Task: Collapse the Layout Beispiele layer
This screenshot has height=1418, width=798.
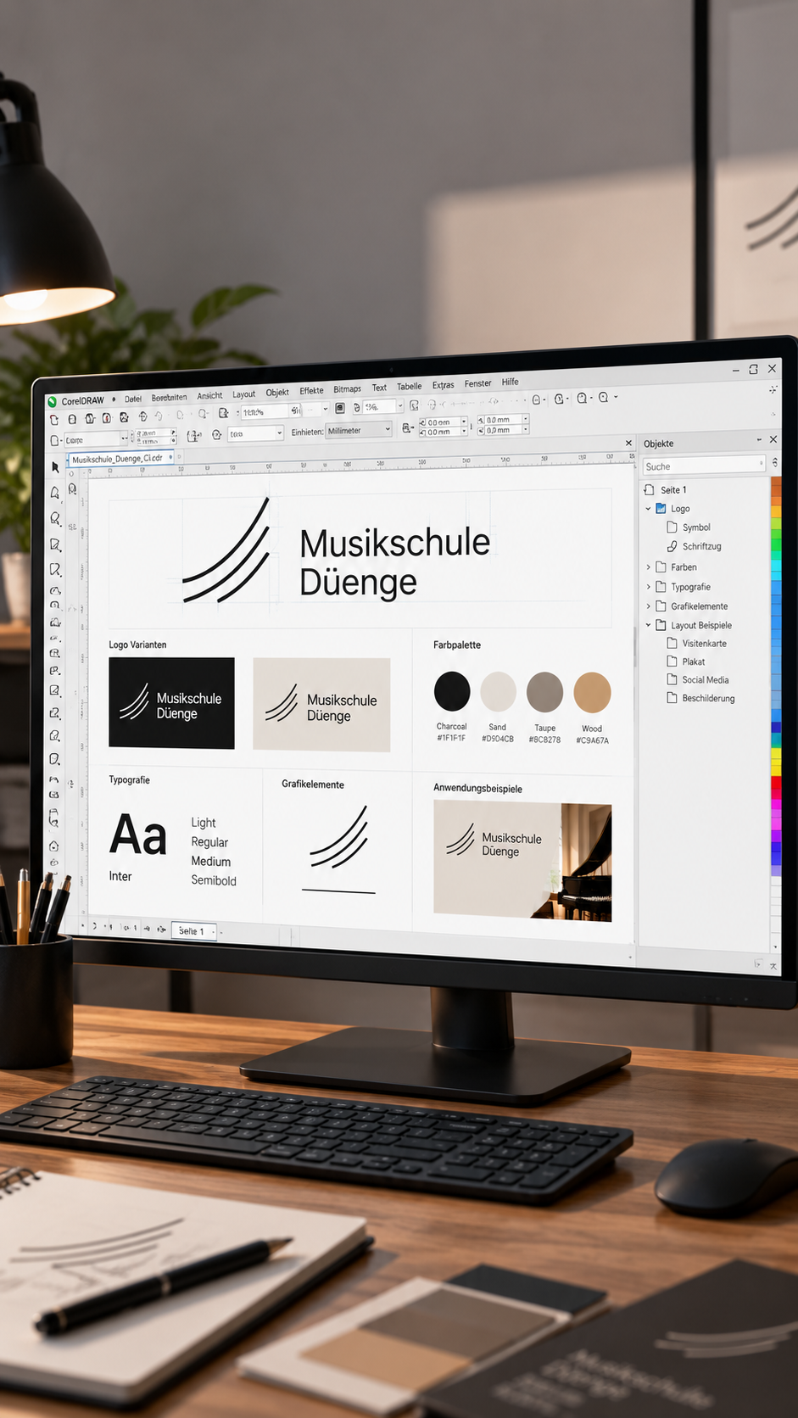Action: 649,625
